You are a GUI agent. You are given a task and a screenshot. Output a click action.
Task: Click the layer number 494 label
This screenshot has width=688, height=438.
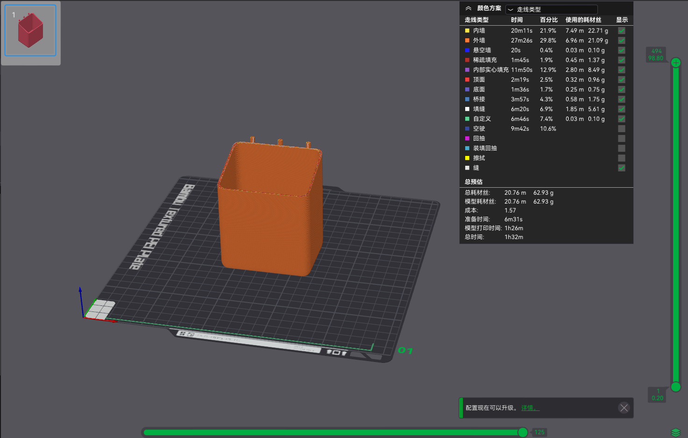[657, 51]
